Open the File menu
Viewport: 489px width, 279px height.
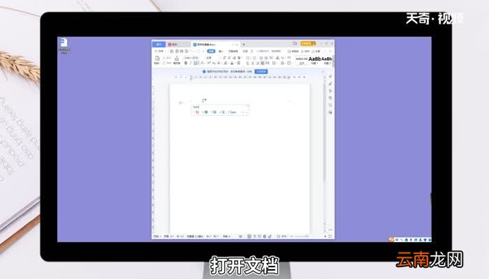[x=159, y=51]
